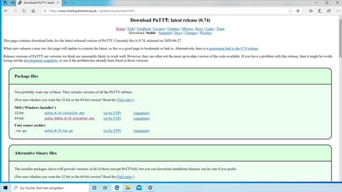The image size is (342, 192).
Task: Open Cortana circle icon in taskbar
Action: [x=94, y=188]
